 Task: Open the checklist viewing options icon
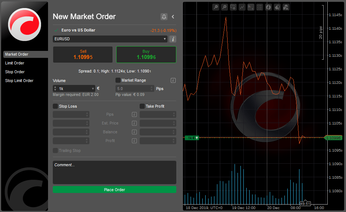[x=259, y=7]
